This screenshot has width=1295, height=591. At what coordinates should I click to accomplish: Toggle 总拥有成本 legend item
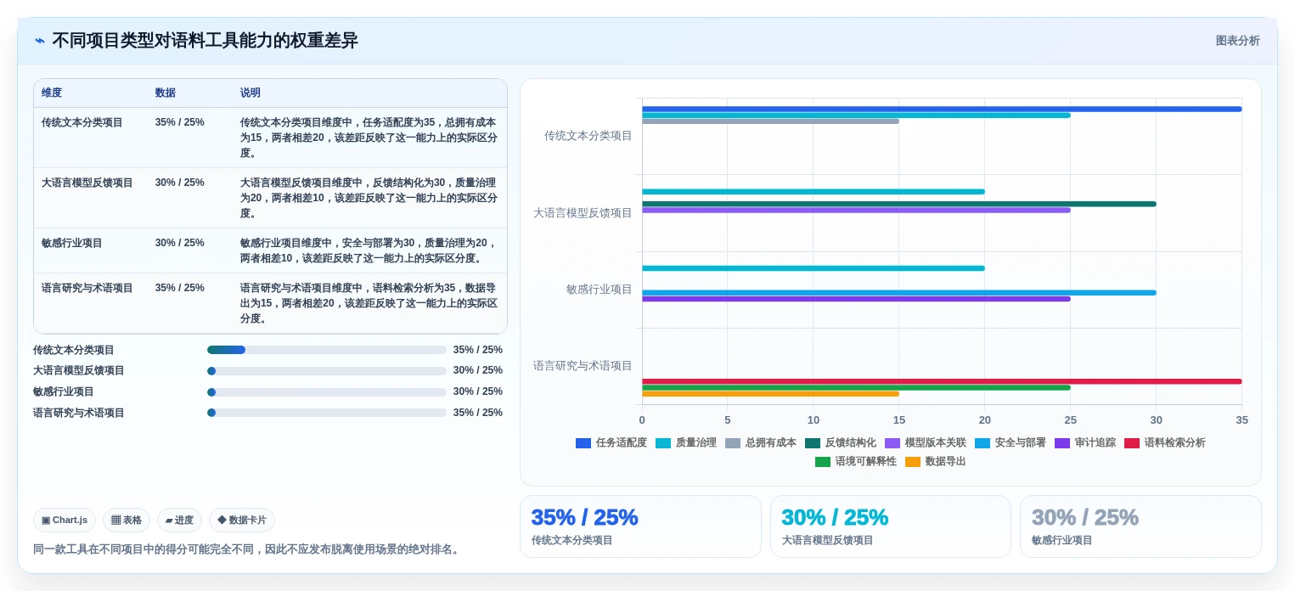761,442
